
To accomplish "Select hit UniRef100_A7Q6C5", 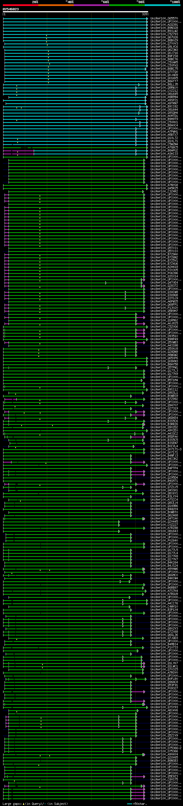I will 164,147.
